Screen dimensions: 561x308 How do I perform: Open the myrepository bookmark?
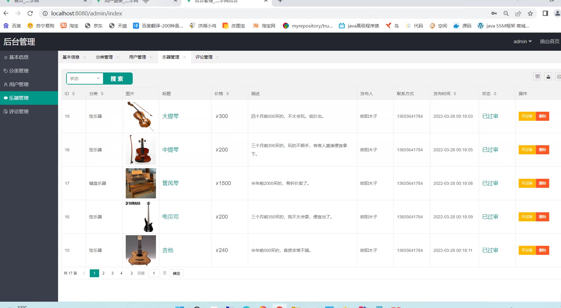coord(308,26)
